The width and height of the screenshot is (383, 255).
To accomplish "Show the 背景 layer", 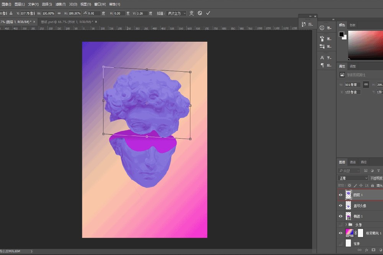I will tap(340, 244).
